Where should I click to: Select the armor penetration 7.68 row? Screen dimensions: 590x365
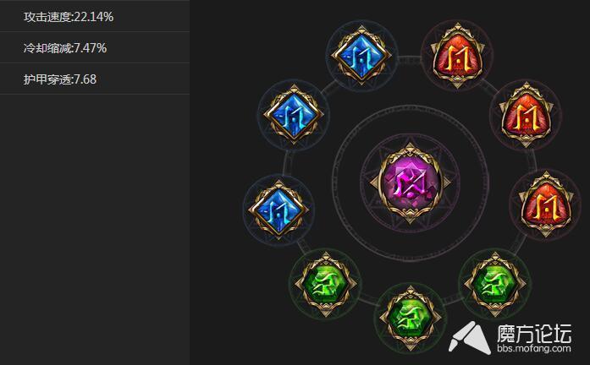coord(95,79)
